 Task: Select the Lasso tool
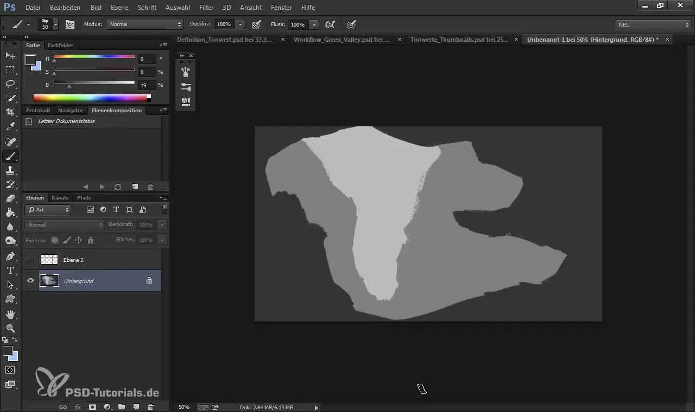click(10, 83)
